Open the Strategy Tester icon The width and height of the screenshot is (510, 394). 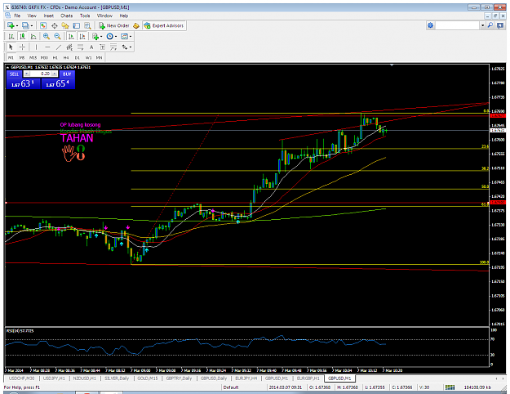tap(87, 25)
